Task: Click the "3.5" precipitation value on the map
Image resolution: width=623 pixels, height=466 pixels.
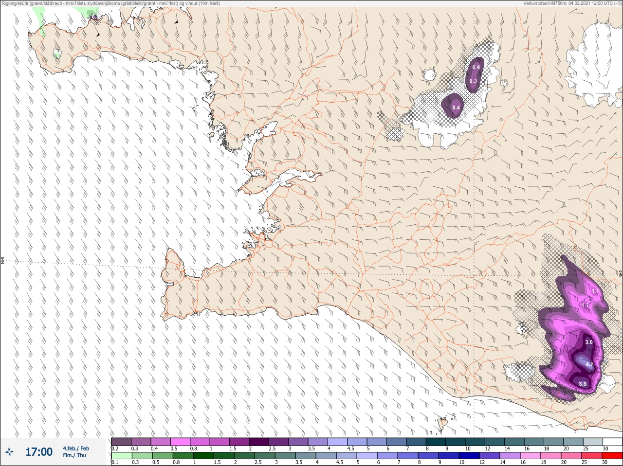Action: click(x=583, y=384)
